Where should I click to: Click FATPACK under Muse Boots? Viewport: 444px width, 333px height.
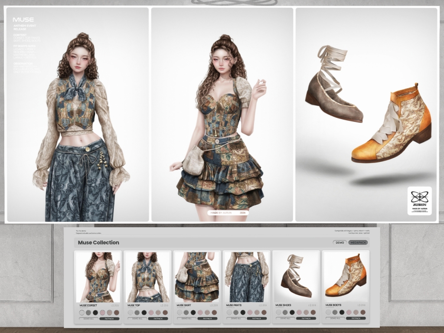[x=355, y=319]
